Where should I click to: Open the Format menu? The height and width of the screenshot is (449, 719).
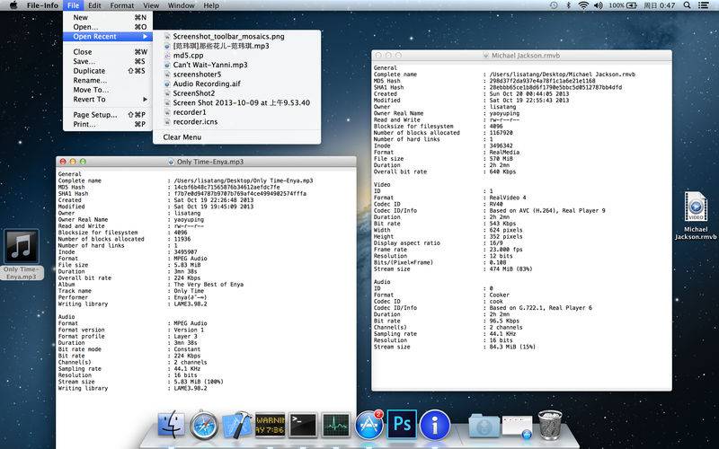pyautogui.click(x=122, y=5)
